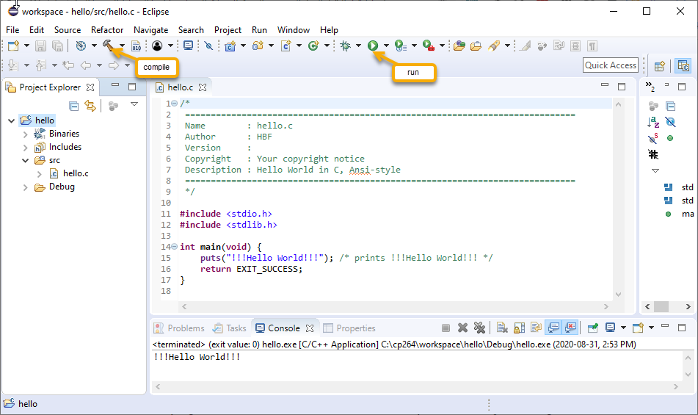Close the hello.c editor tab

pos(203,87)
